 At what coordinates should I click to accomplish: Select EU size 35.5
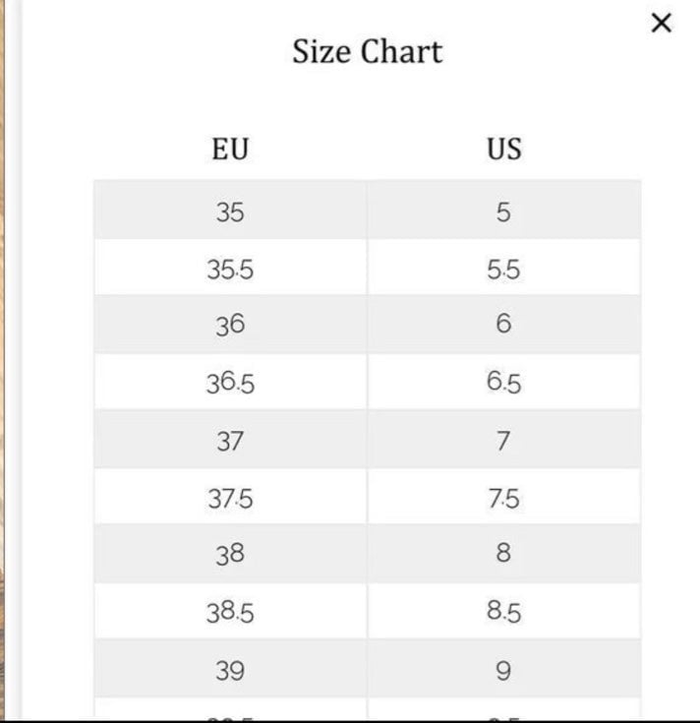click(230, 268)
